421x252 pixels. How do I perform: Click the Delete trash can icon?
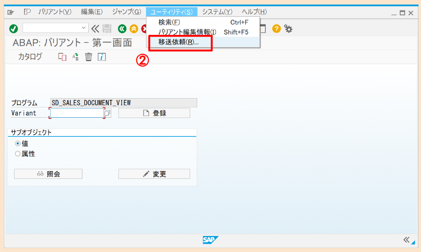(x=89, y=57)
